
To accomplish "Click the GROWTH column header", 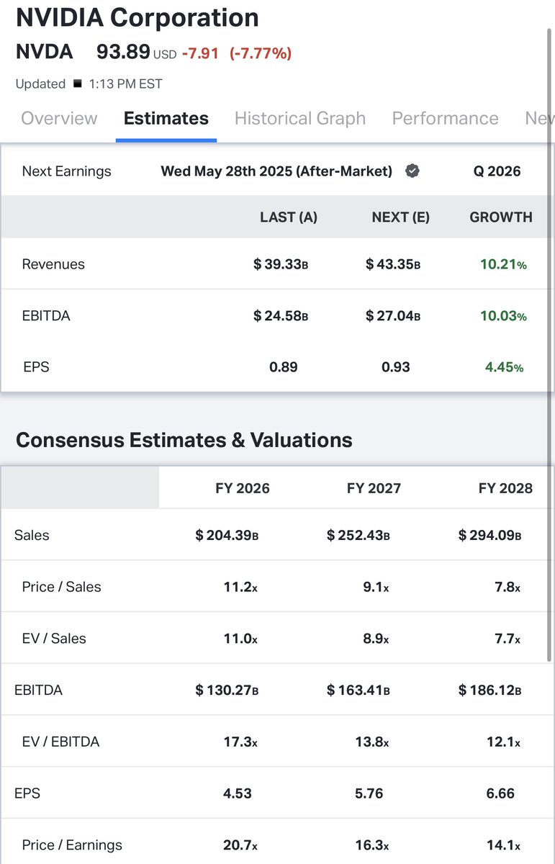I will 501,217.
